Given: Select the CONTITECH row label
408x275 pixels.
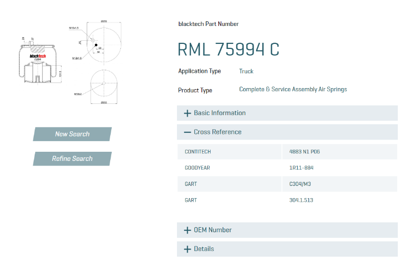Looking at the screenshot, I should tap(198, 152).
